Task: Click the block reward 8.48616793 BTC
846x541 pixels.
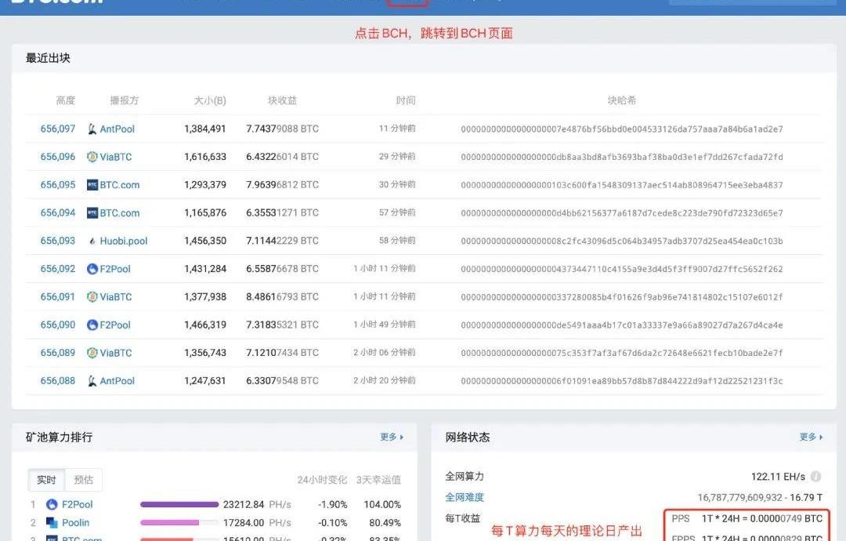Action: [x=282, y=297]
